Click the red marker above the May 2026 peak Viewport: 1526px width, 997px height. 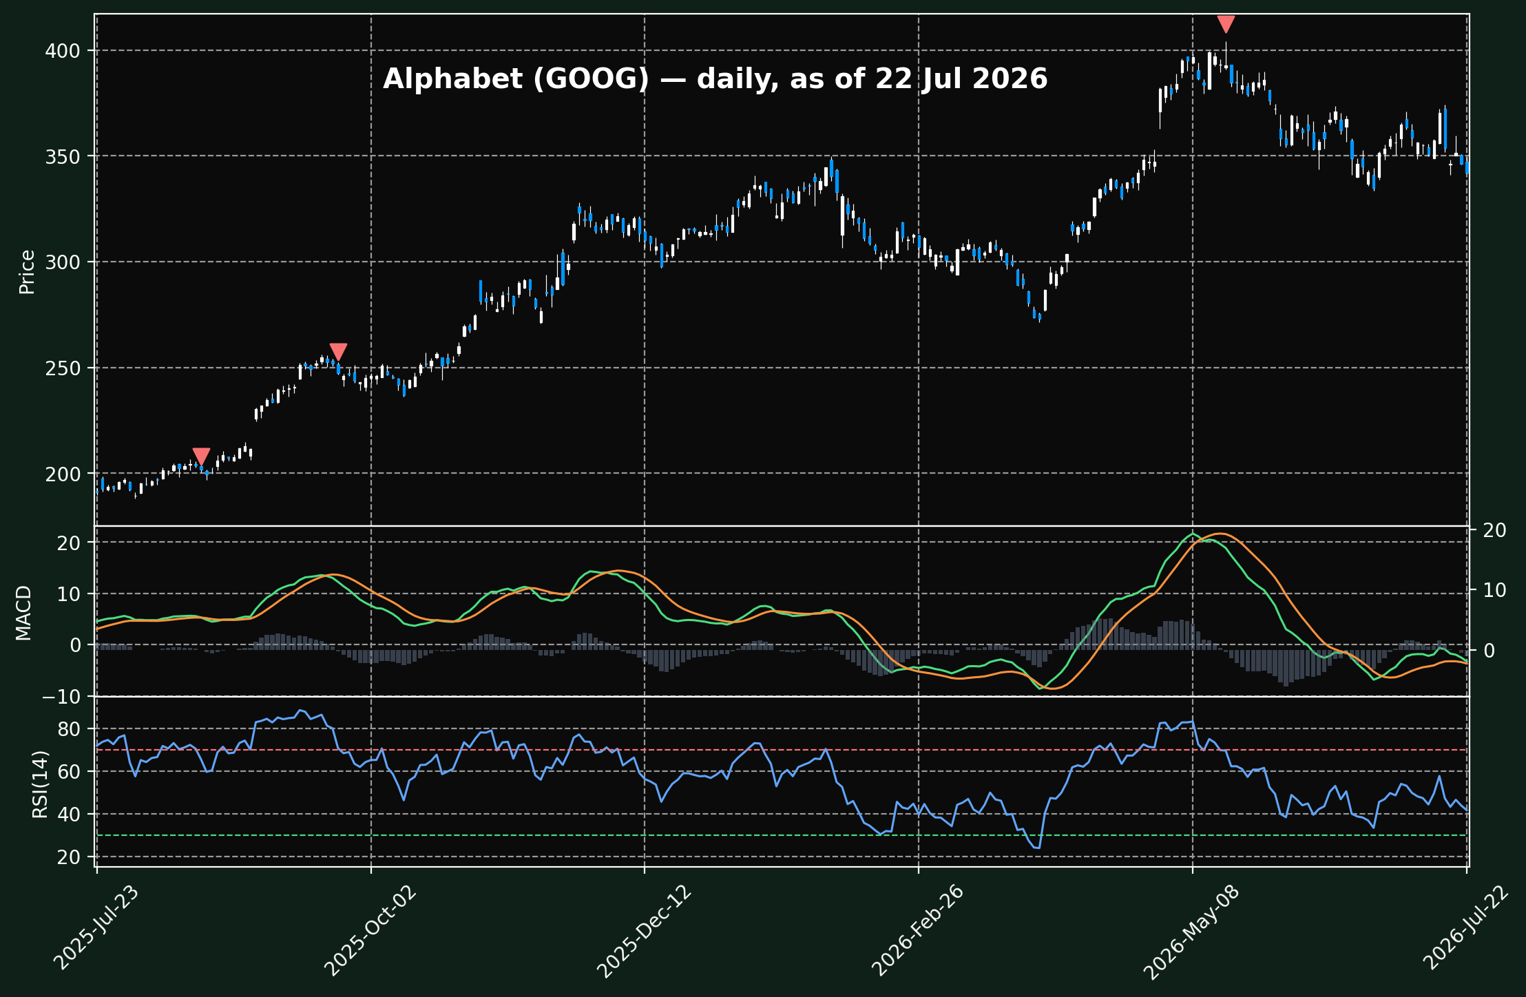[x=1226, y=24]
